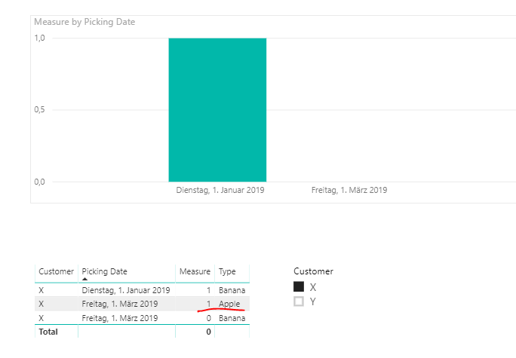This screenshot has width=516, height=358.
Task: Click the Total row label
Action: pos(48,332)
